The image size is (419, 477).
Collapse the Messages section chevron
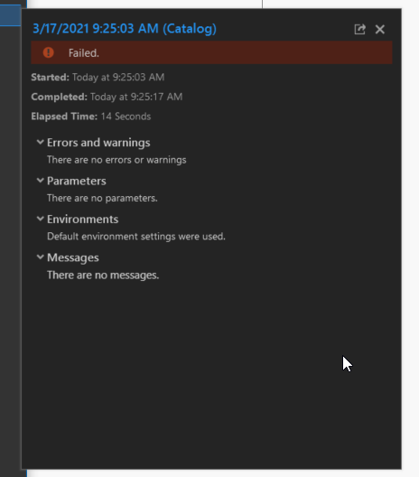point(40,257)
